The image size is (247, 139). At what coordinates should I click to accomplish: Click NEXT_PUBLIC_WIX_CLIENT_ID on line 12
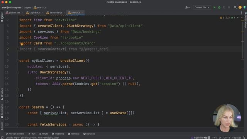107,78
